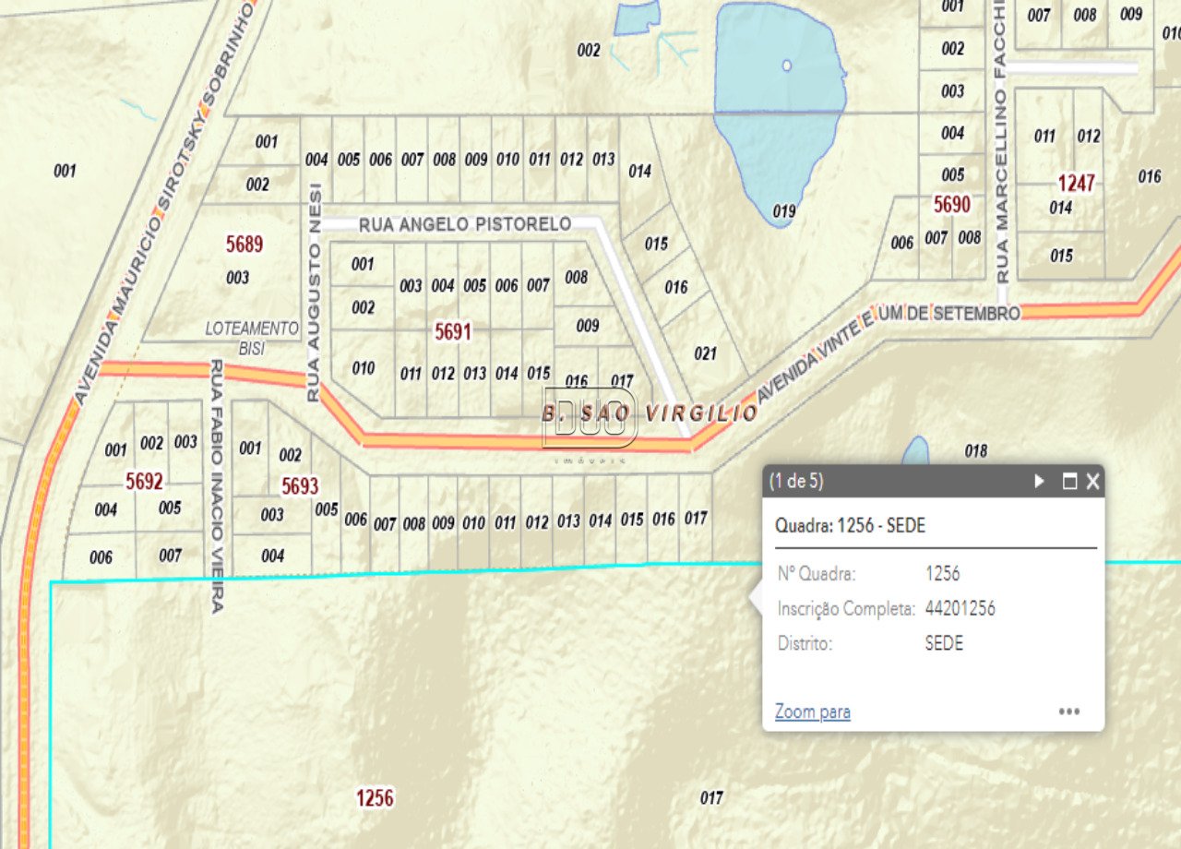Click the 'Zoom para' link

point(812,711)
